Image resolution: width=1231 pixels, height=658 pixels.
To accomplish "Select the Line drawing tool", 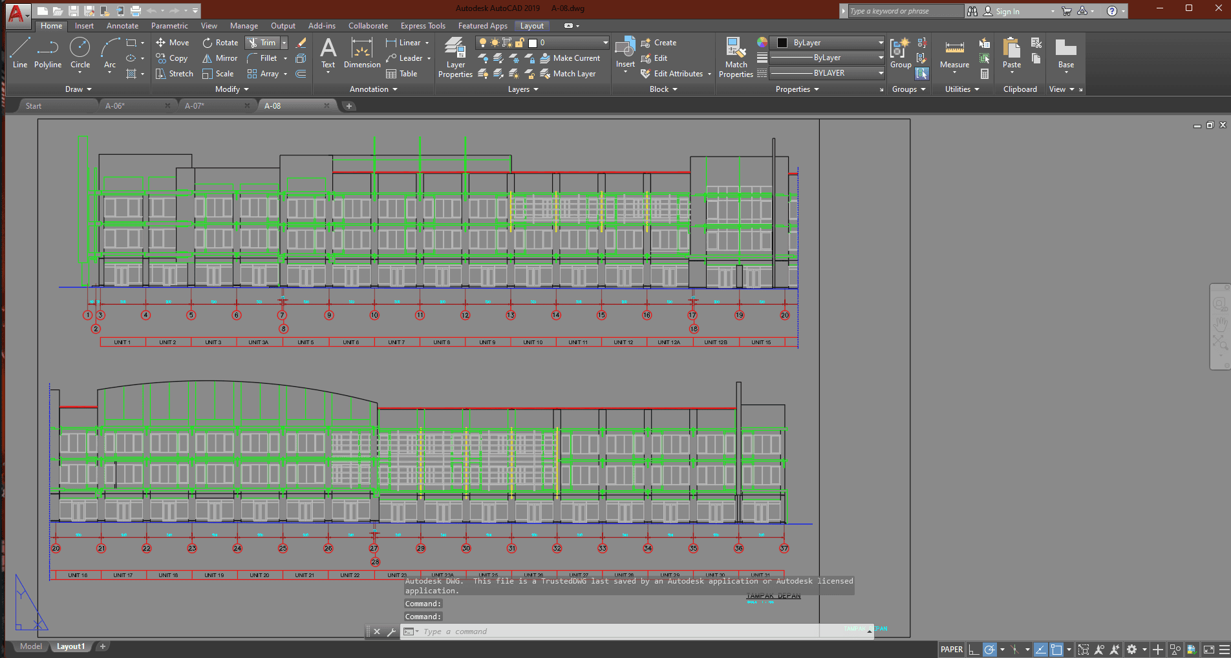I will coord(20,52).
